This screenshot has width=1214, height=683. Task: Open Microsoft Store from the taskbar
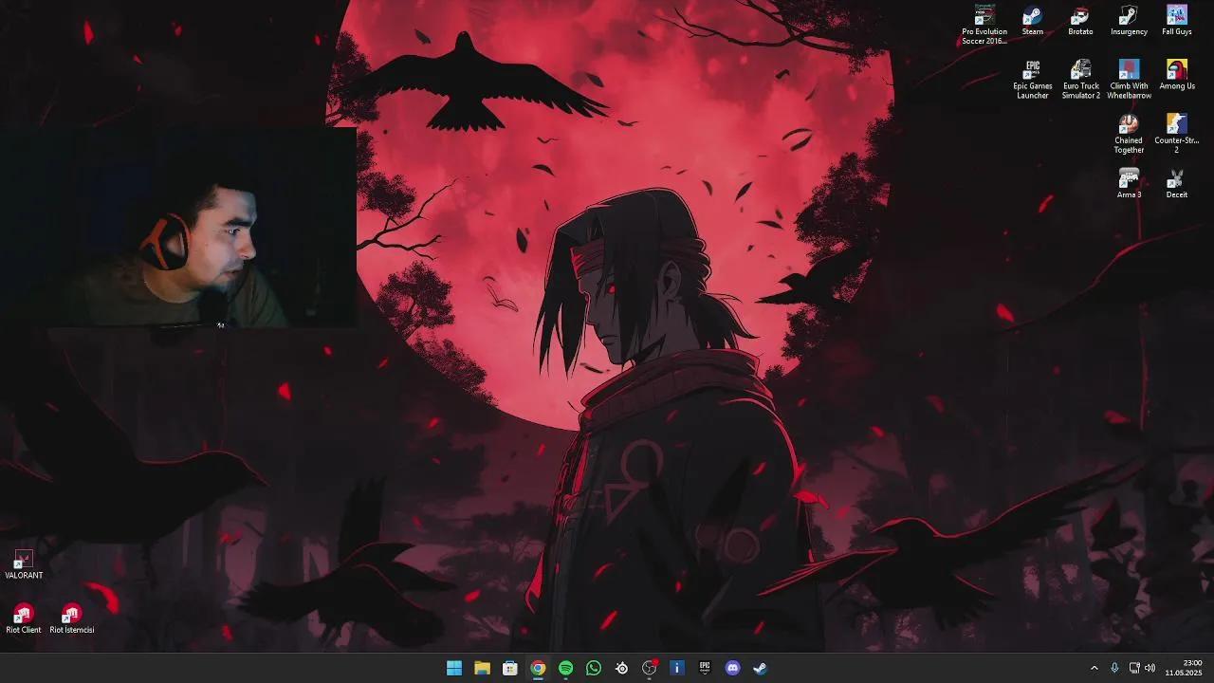[510, 668]
